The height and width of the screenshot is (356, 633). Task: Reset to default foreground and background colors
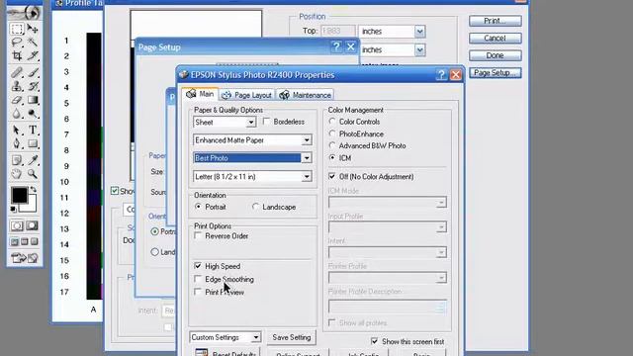click(13, 209)
